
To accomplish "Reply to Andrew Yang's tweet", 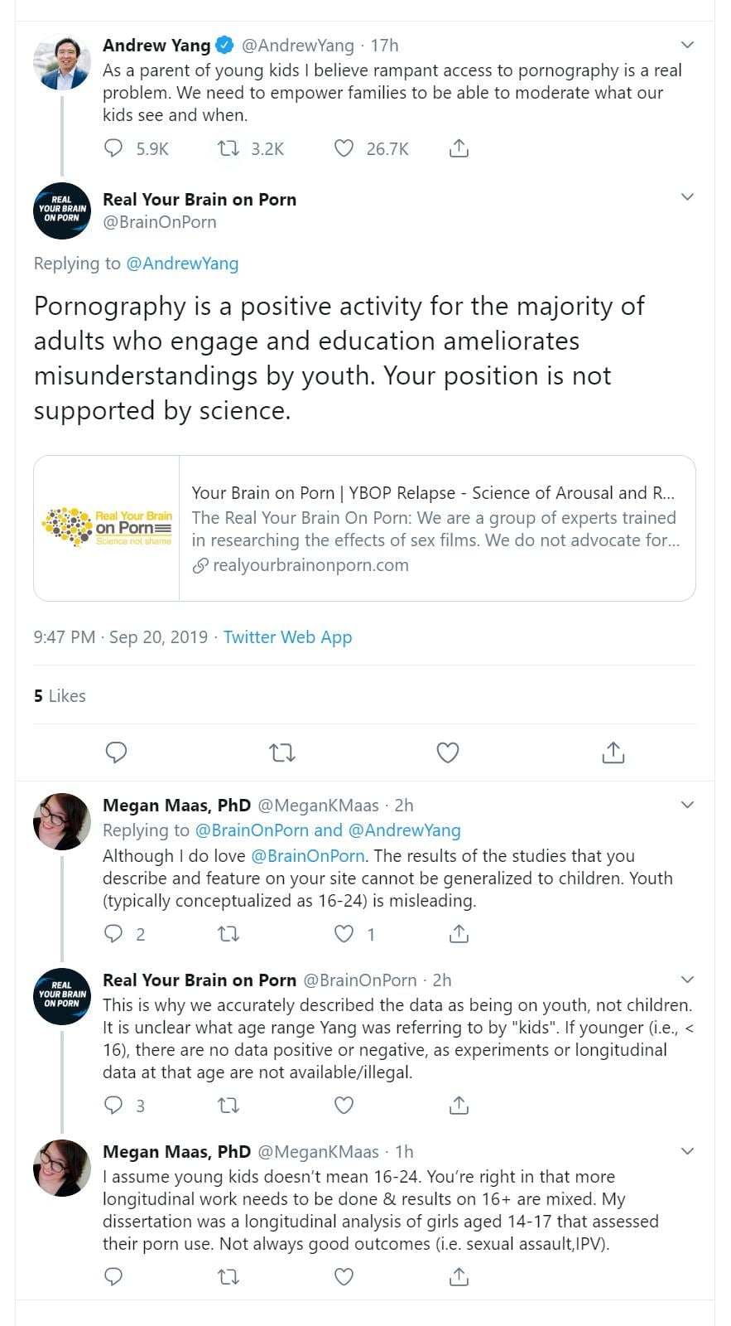I will (114, 149).
